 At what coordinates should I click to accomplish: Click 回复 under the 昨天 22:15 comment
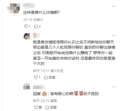51,107
